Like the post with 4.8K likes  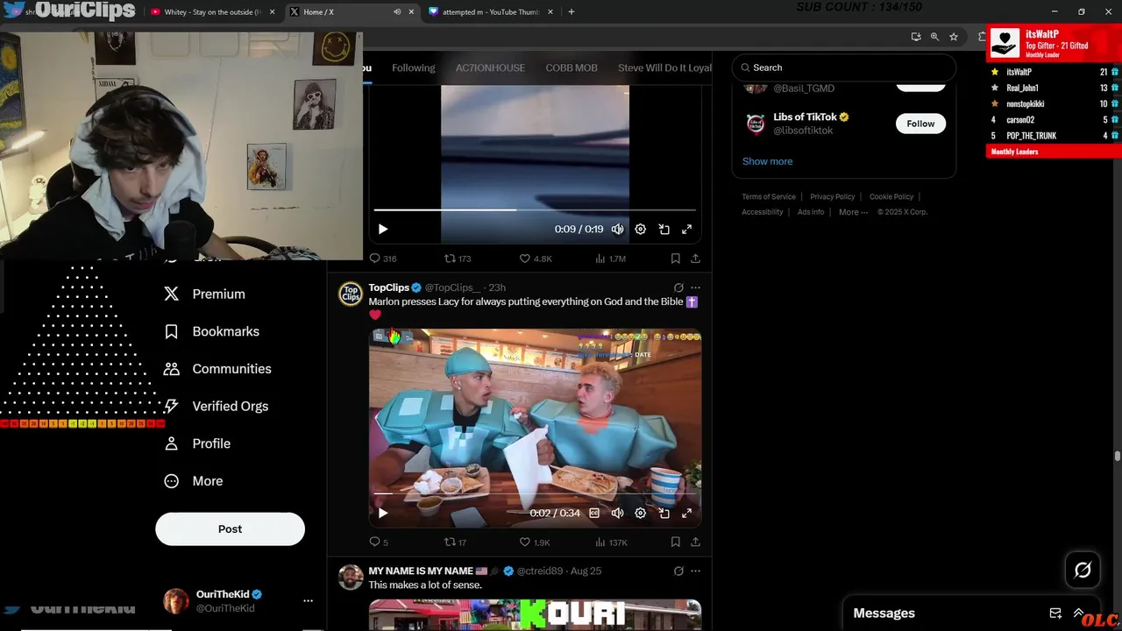pos(536,259)
